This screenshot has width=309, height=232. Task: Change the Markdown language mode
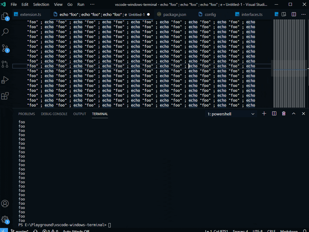pyautogui.click(x=289, y=230)
